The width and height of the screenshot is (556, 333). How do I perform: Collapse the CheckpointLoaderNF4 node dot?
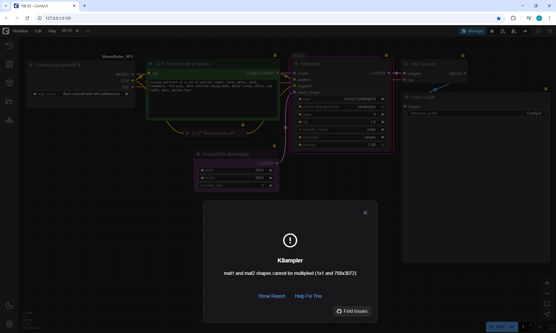(x=31, y=65)
